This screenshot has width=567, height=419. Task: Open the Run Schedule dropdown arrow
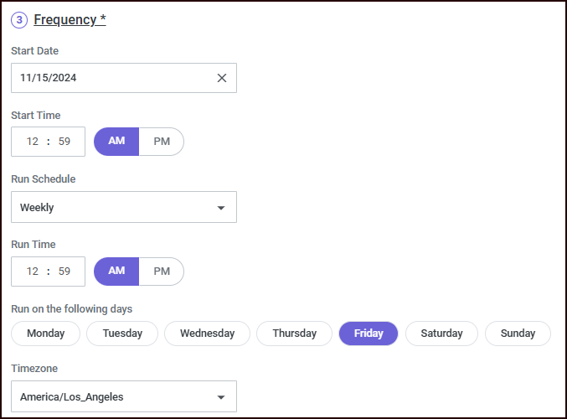point(221,208)
